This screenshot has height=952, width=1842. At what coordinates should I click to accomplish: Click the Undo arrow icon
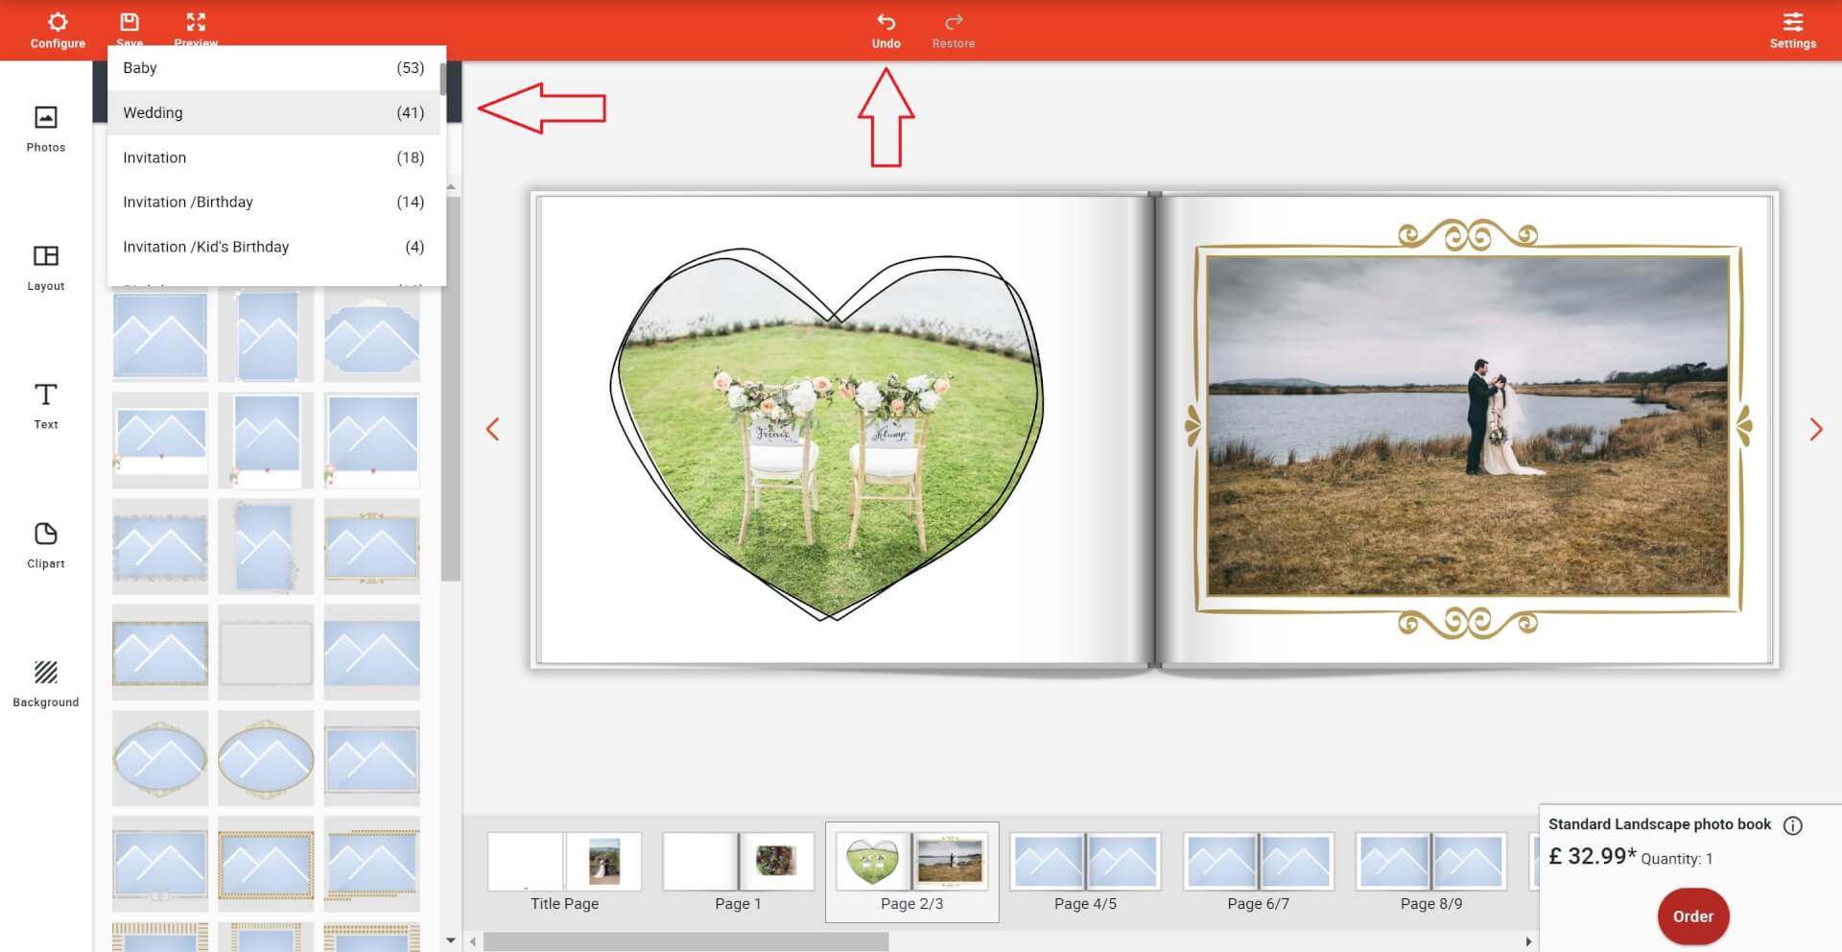(886, 22)
